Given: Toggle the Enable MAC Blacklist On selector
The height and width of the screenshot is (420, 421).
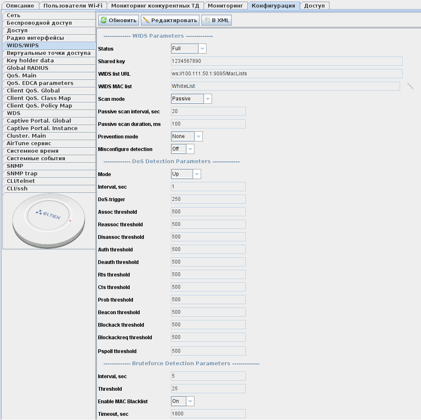Looking at the screenshot, I should point(183,401).
